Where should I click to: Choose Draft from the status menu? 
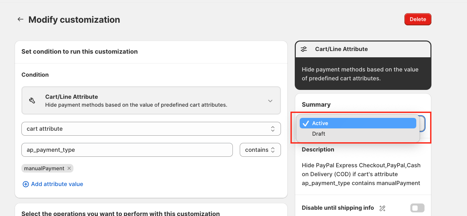pyautogui.click(x=319, y=134)
